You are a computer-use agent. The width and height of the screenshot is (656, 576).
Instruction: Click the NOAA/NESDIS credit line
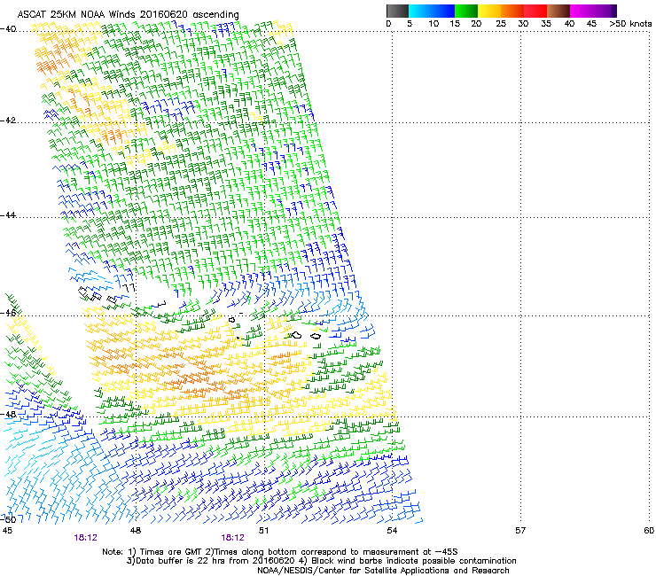(383, 571)
